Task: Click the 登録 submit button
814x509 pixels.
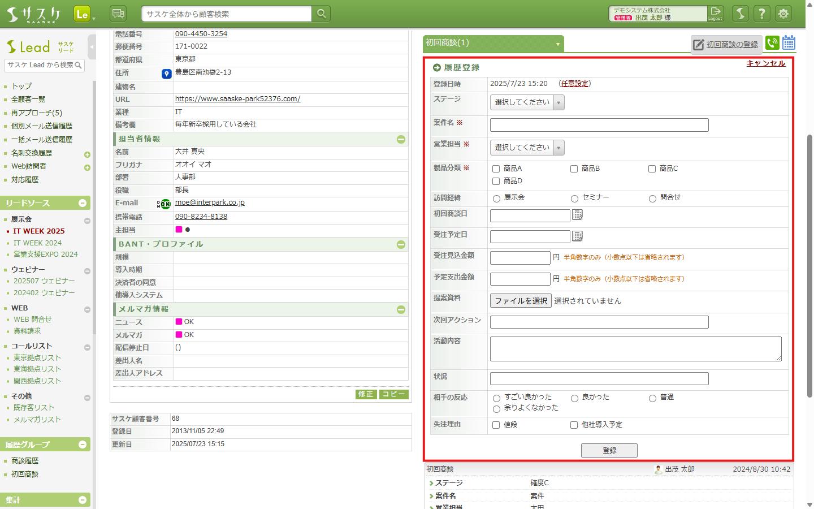Action: pyautogui.click(x=609, y=450)
